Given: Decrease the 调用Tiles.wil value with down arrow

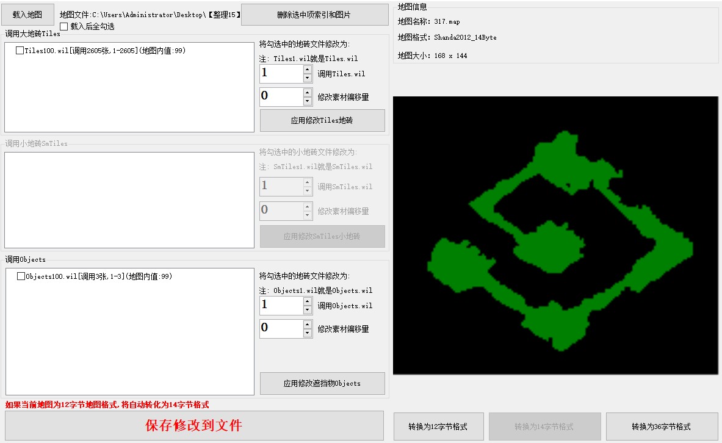Looking at the screenshot, I should (x=308, y=79).
